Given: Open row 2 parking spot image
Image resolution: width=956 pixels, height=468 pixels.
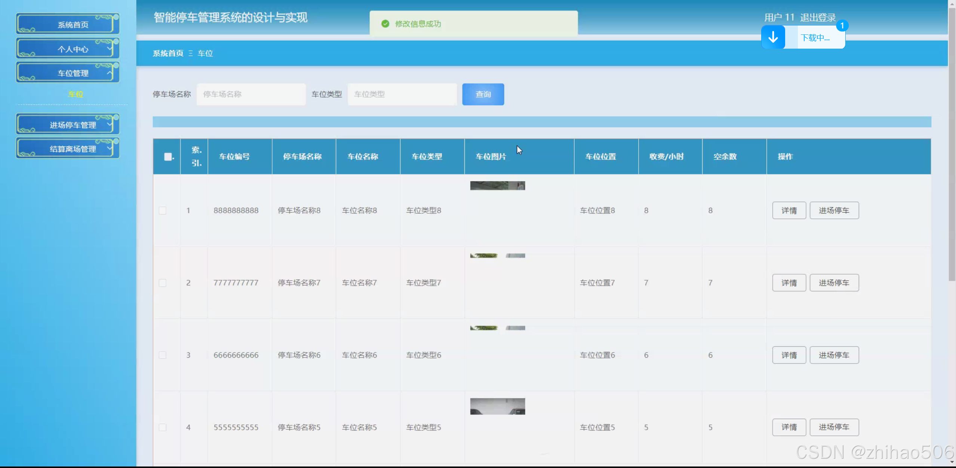Looking at the screenshot, I should 497,256.
